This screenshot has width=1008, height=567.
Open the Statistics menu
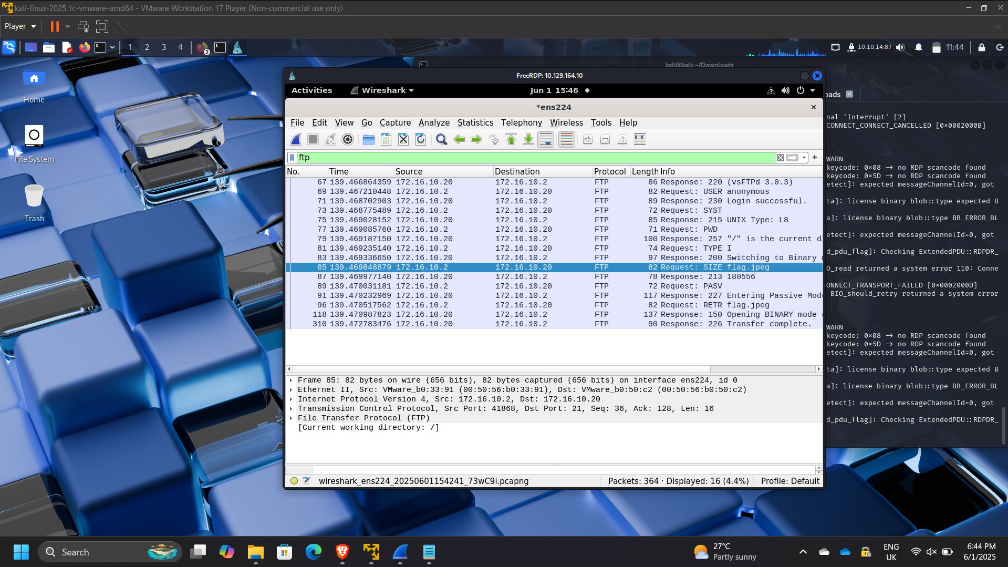pyautogui.click(x=475, y=122)
